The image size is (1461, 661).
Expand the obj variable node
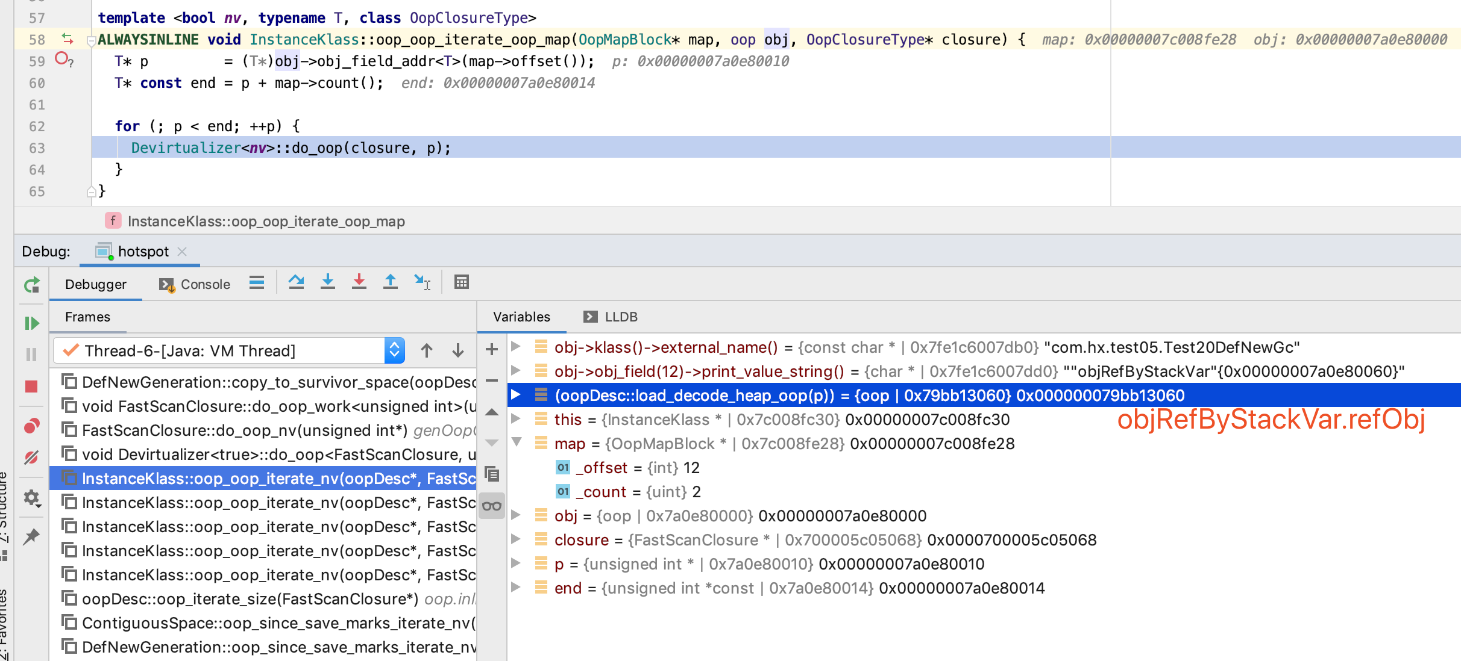tap(517, 515)
